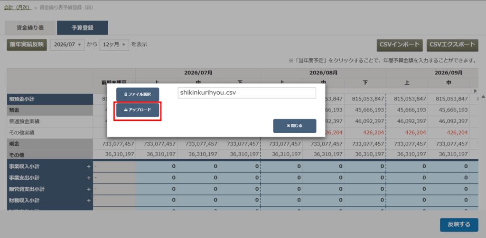Click the 2026/07月 column header

(x=198, y=73)
